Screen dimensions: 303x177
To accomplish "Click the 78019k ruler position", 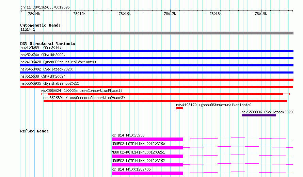I will coord(261,14).
